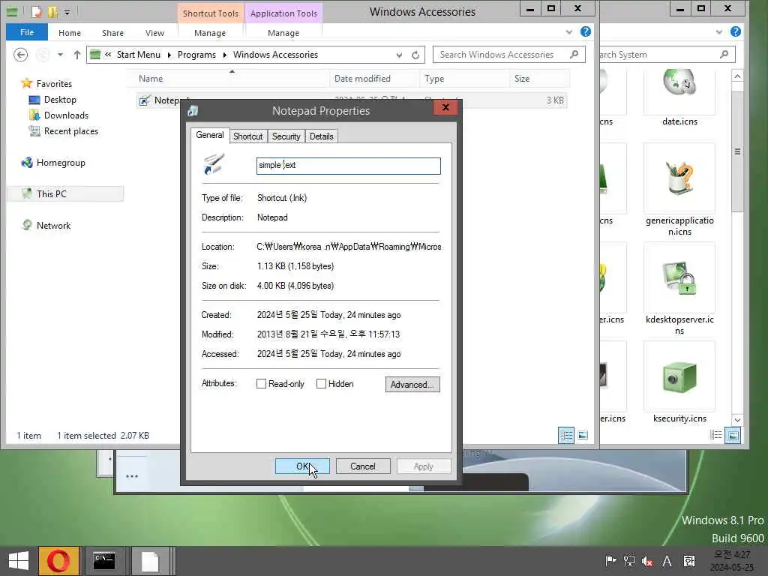
Task: Open the Details tab
Action: coord(321,136)
